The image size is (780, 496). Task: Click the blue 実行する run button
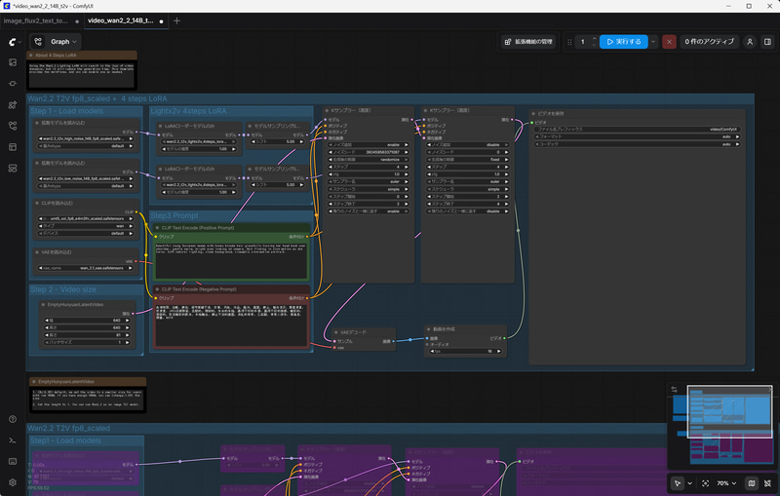click(x=622, y=42)
